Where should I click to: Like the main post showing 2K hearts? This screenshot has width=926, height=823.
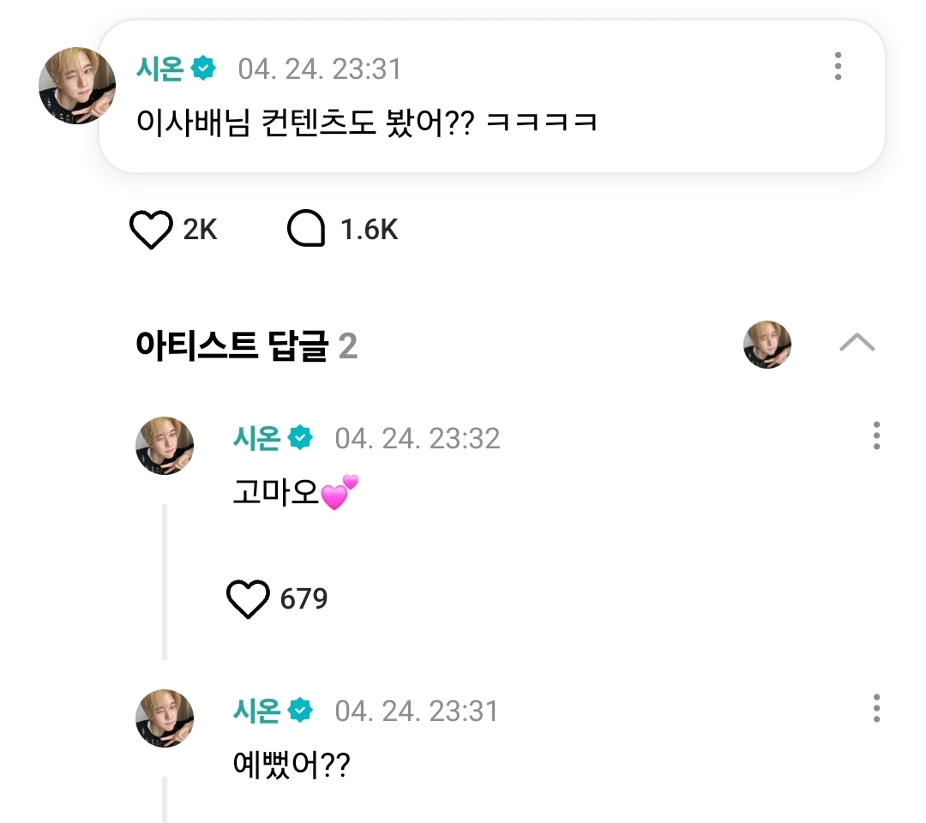pyautogui.click(x=151, y=230)
